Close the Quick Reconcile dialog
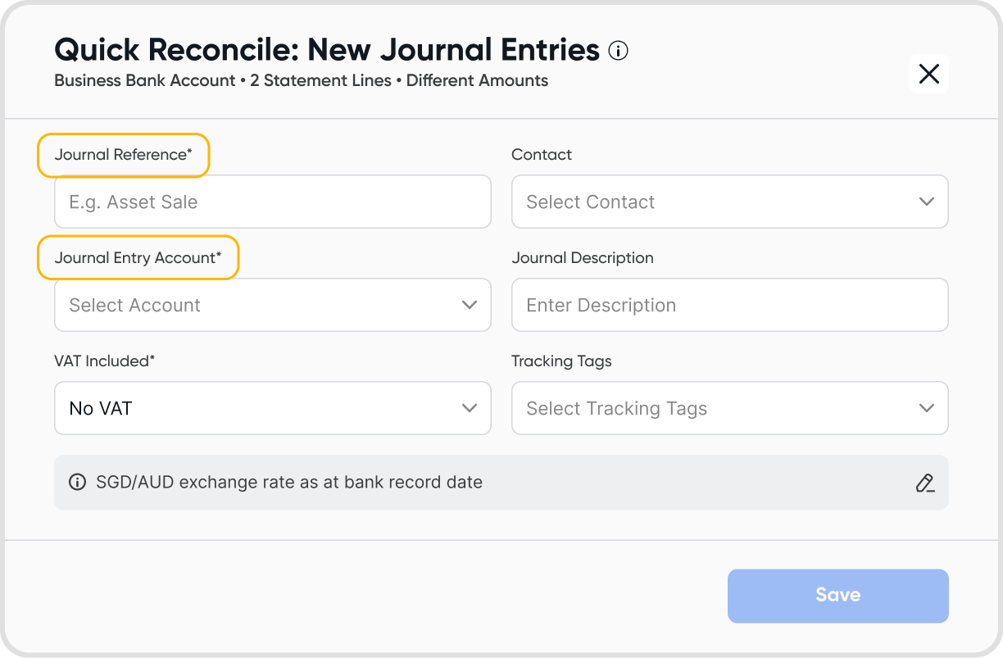 [929, 74]
